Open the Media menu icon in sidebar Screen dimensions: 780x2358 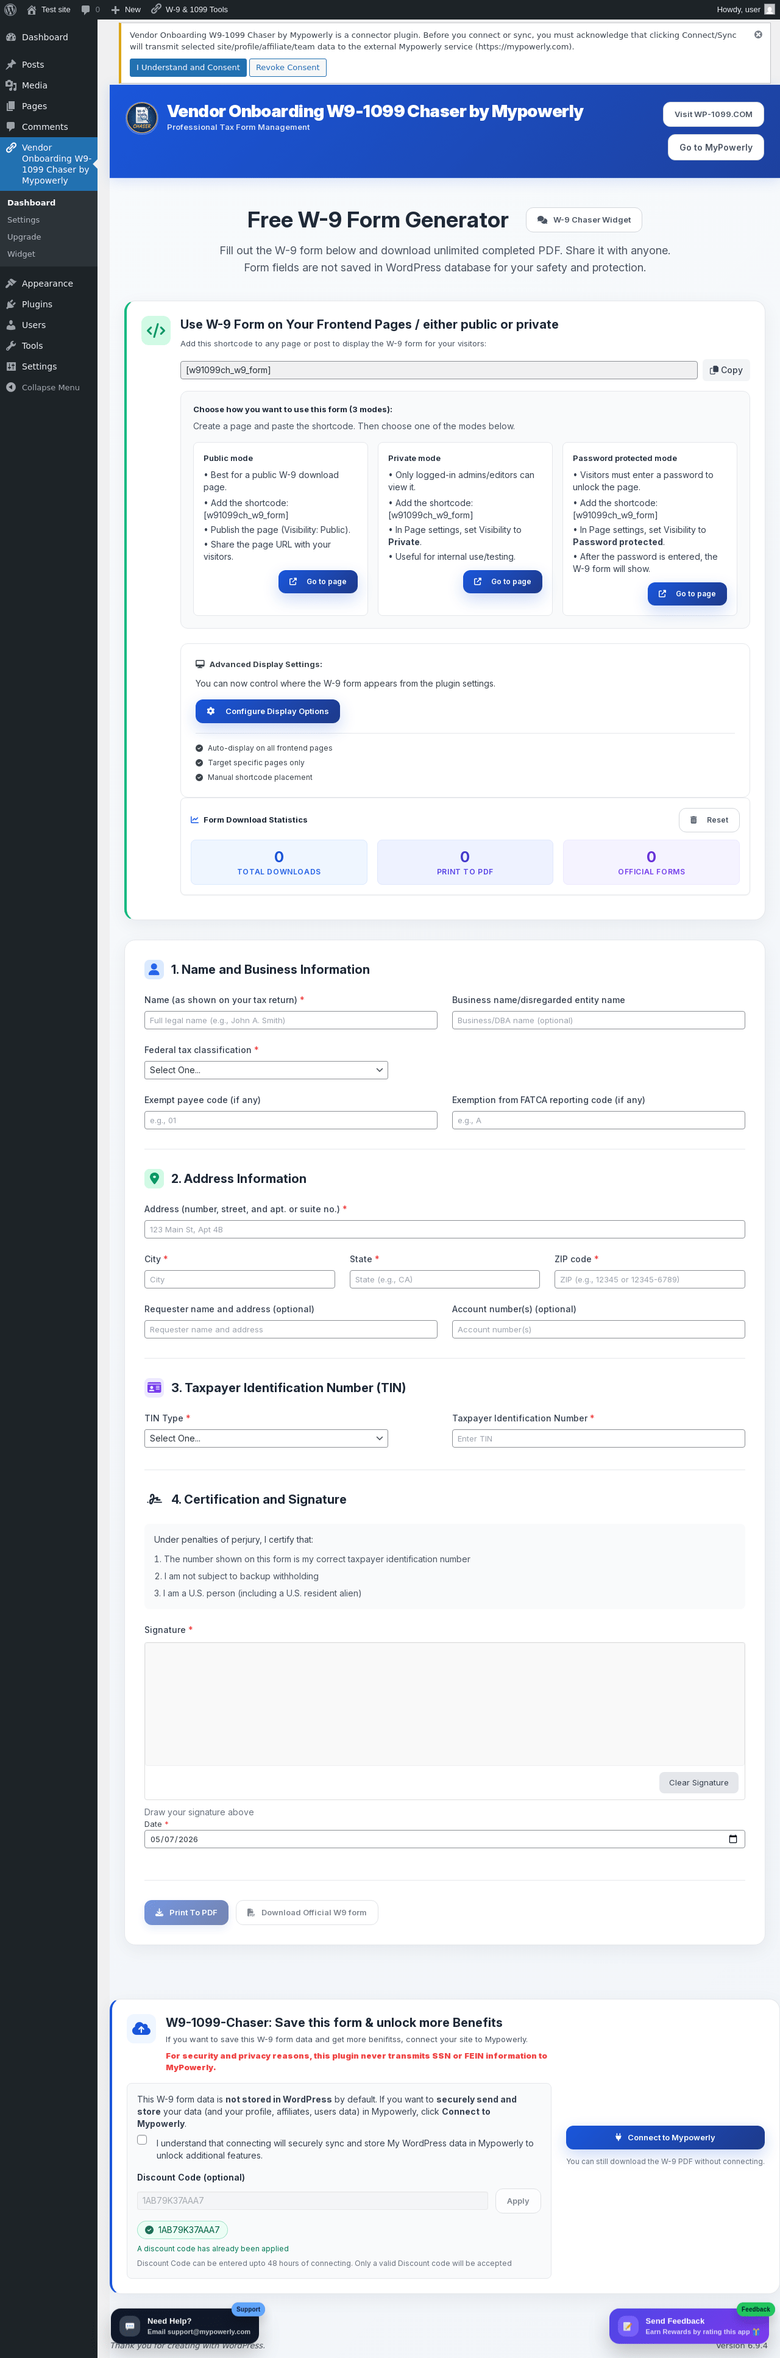tap(11, 85)
